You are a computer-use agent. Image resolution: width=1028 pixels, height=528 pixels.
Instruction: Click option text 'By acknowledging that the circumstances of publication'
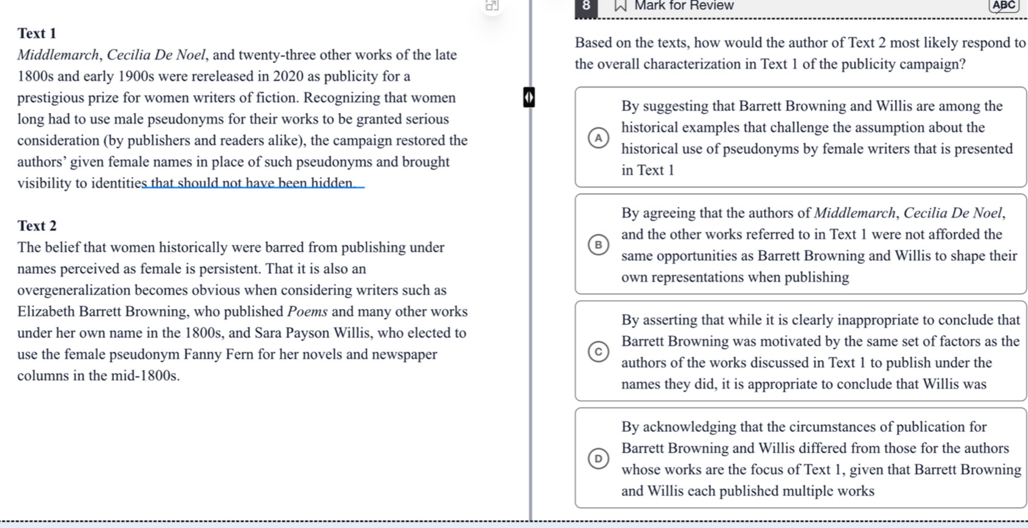[x=804, y=427]
